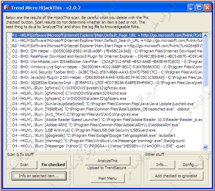Image resolution: width=215 pixels, height=191 pixels.
Task: Select the AVG Security Toolbar BHO row text
Action: click(x=107, y=72)
